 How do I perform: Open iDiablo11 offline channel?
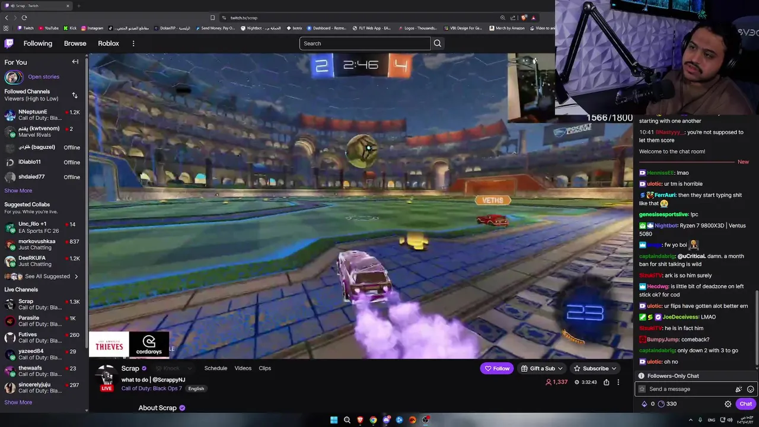pos(42,162)
